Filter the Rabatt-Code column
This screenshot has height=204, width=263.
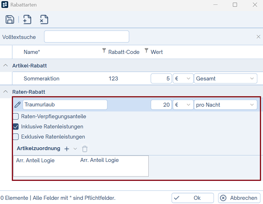pyautogui.click(x=104, y=51)
